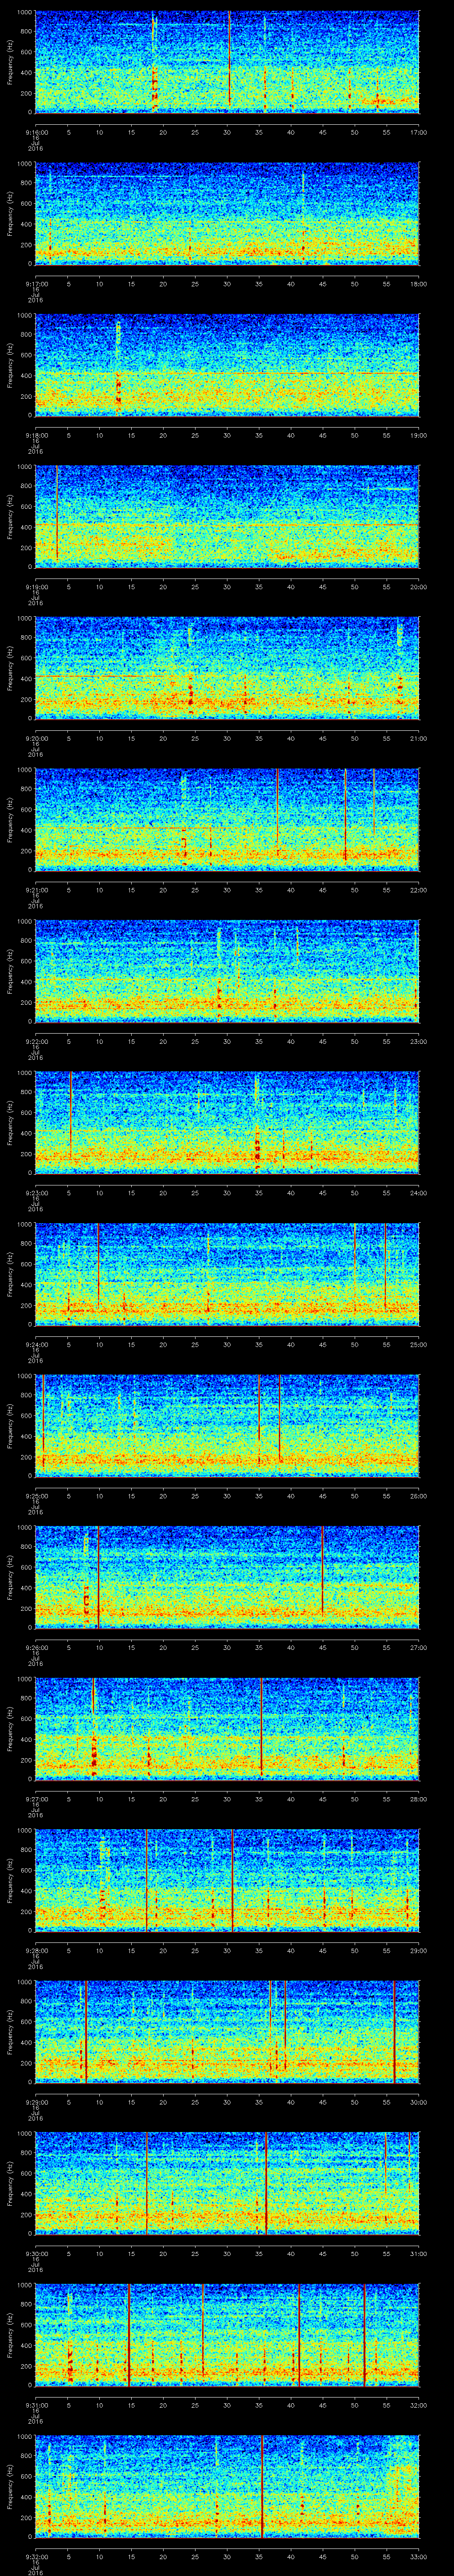Click the spectrogram panel starting at 9:24:00

click(227, 1273)
